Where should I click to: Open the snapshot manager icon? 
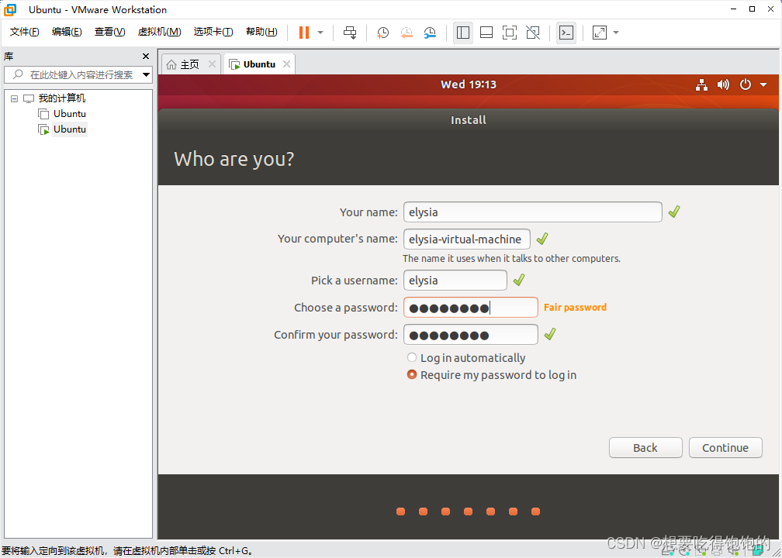tap(430, 33)
